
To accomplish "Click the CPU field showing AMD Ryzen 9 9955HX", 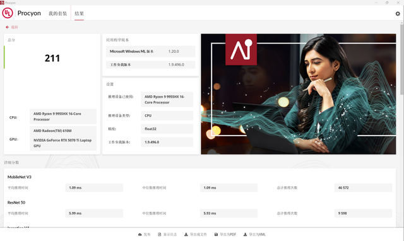I will pos(63,116).
